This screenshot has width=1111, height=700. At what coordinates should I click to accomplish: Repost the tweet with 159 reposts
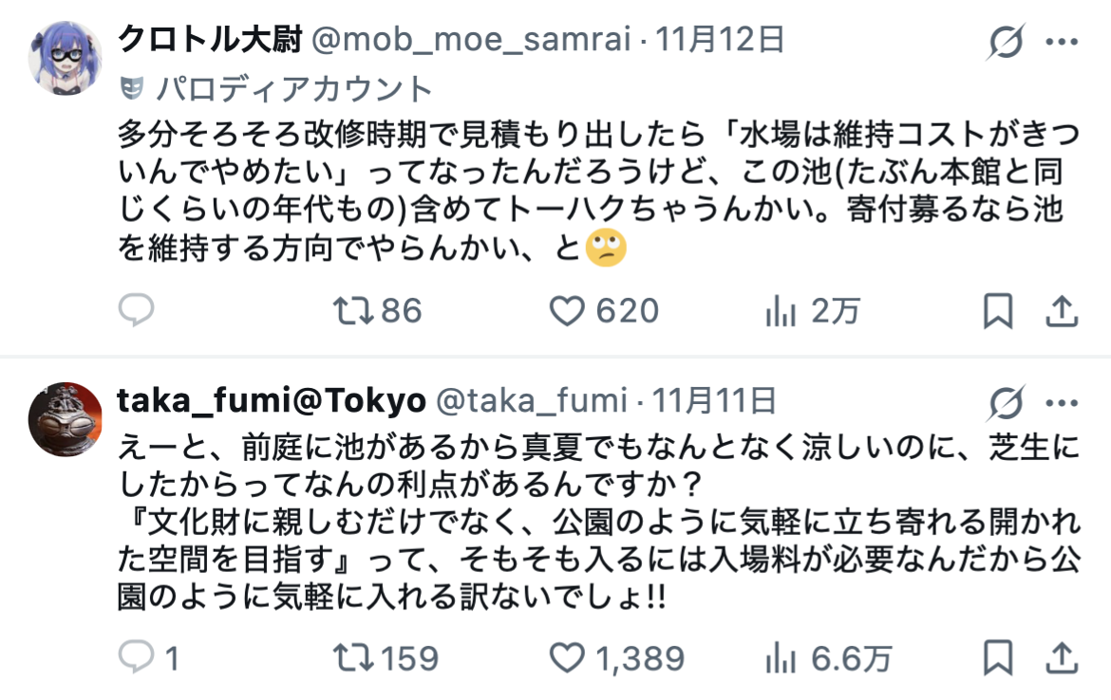(x=351, y=656)
